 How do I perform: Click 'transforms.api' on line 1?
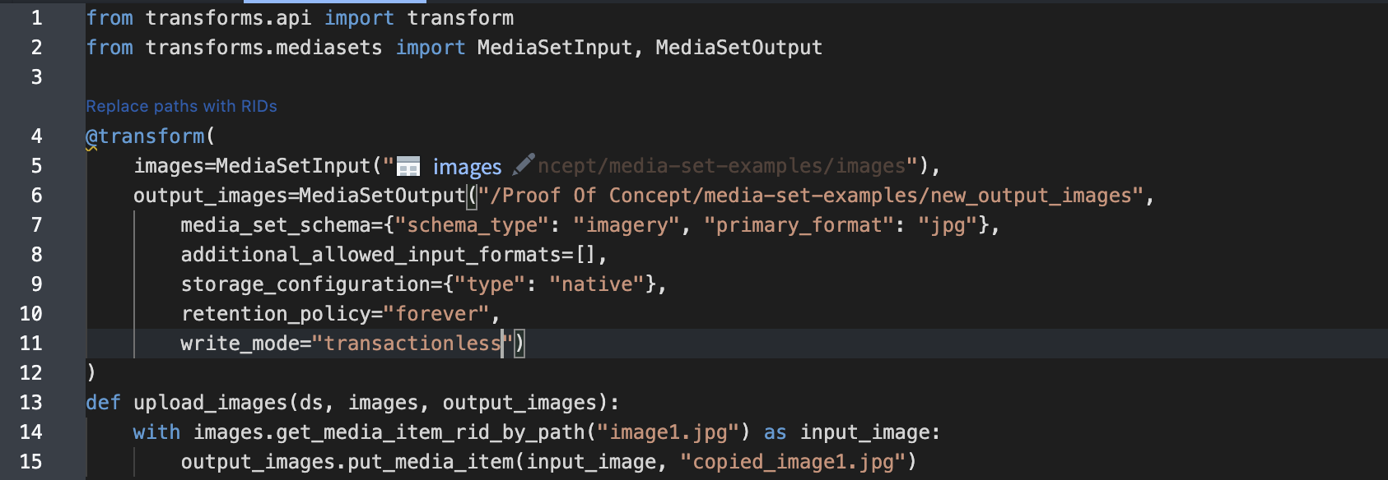tap(228, 18)
